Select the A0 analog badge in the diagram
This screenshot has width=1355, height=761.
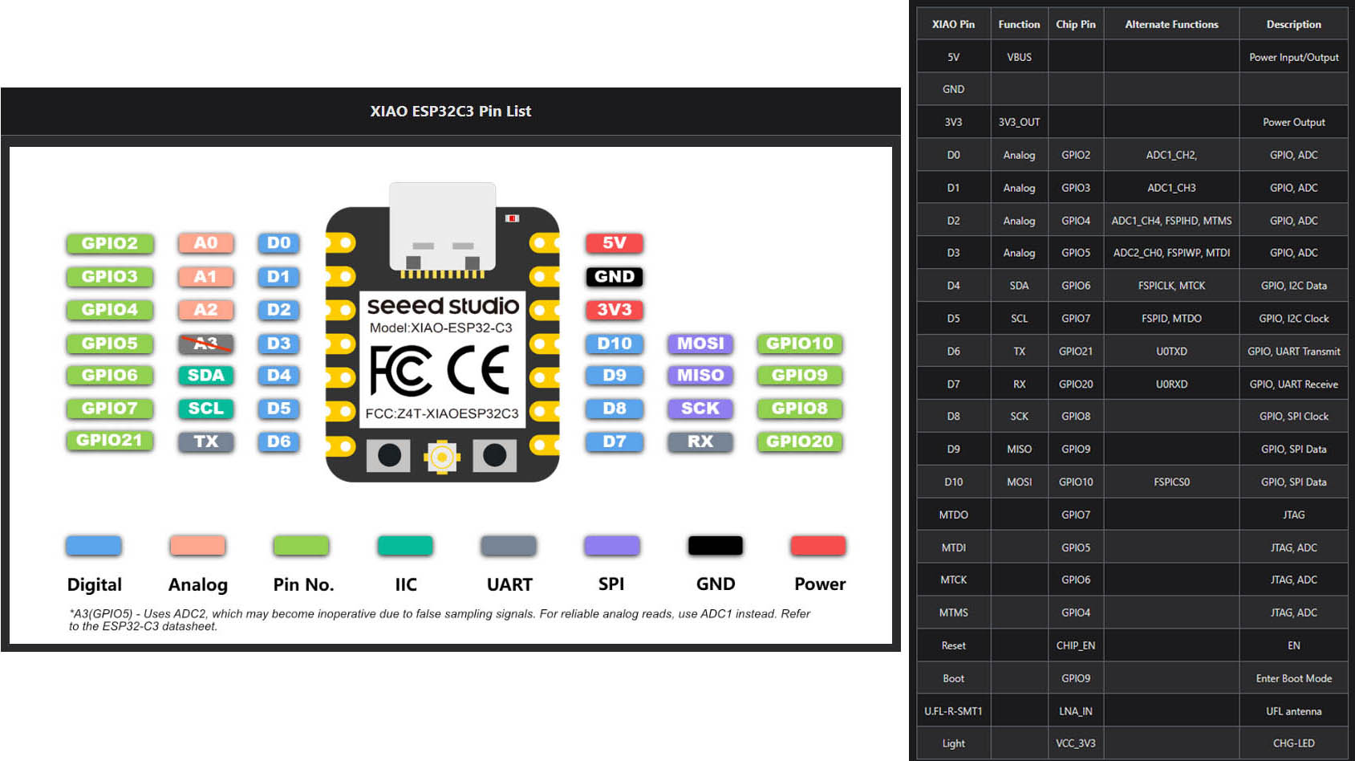tap(206, 243)
